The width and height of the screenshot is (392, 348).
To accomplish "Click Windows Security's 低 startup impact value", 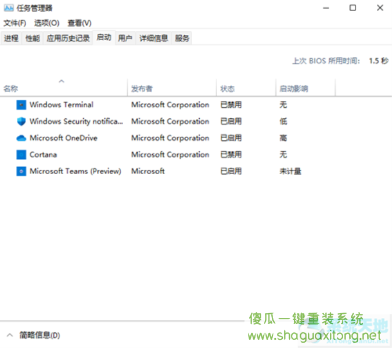I will click(x=283, y=122).
